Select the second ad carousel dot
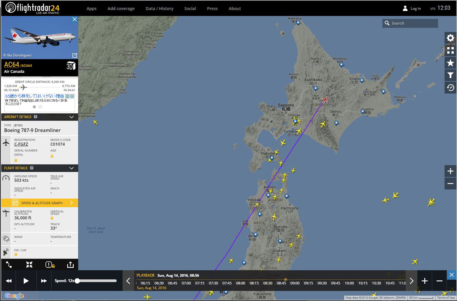 40,107
